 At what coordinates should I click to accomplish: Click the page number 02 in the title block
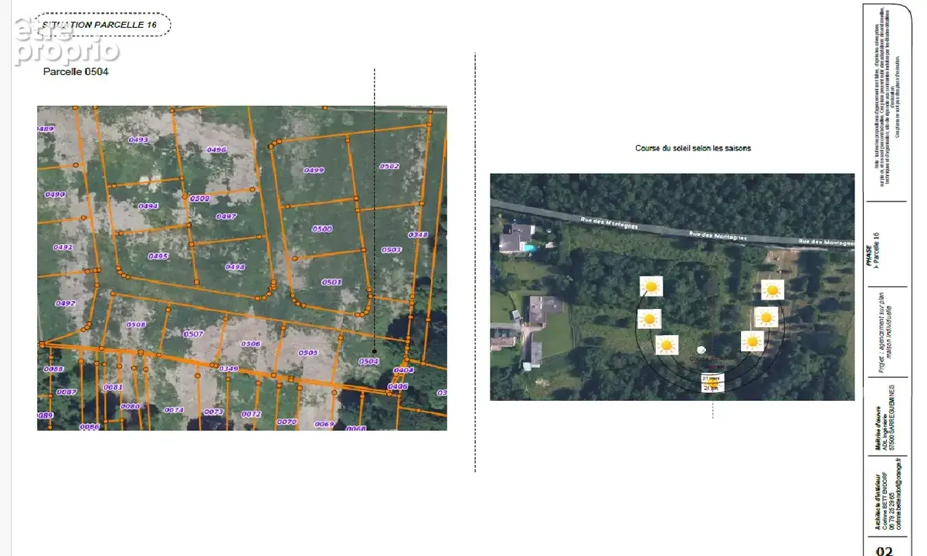coord(885,551)
